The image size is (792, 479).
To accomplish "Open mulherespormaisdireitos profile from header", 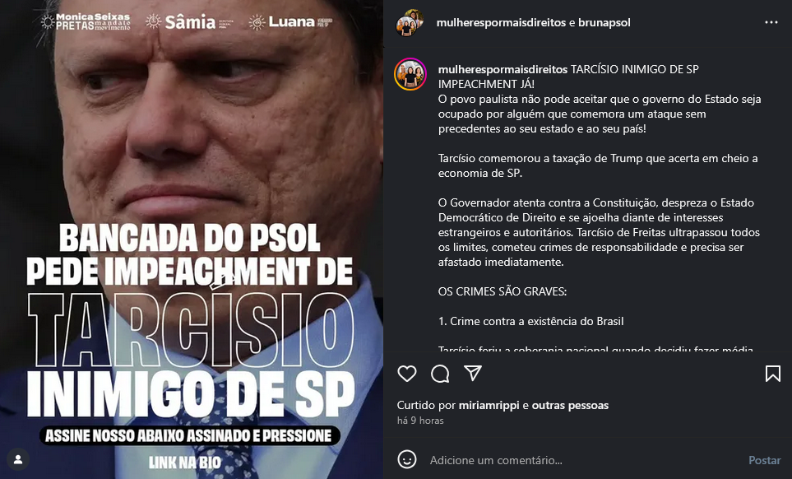I will 501,22.
